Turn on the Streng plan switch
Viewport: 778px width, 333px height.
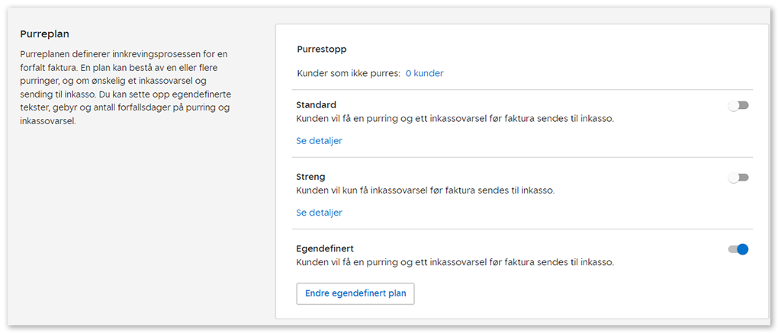(x=738, y=178)
